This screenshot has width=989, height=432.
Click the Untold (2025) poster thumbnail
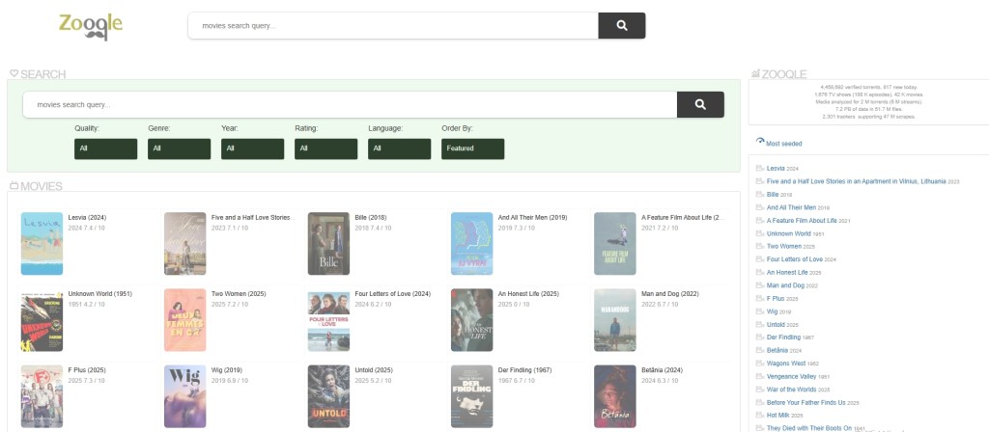point(327,396)
